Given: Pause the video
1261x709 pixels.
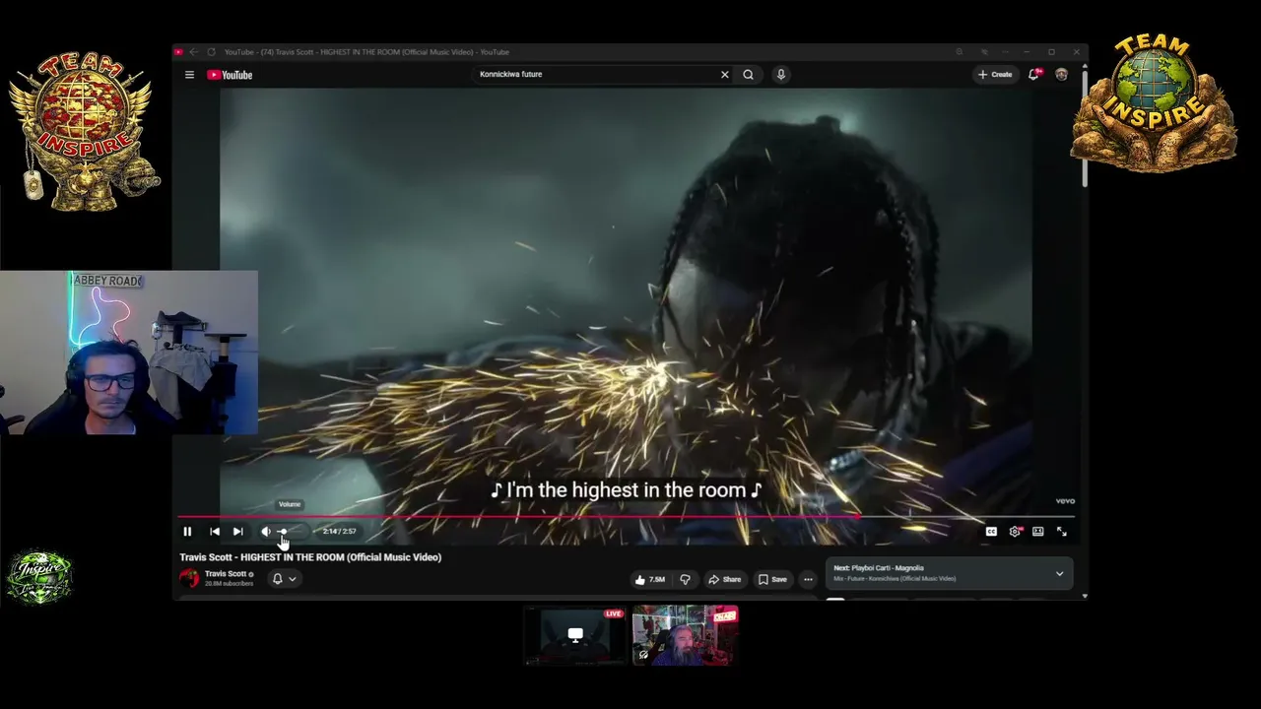Looking at the screenshot, I should [187, 532].
